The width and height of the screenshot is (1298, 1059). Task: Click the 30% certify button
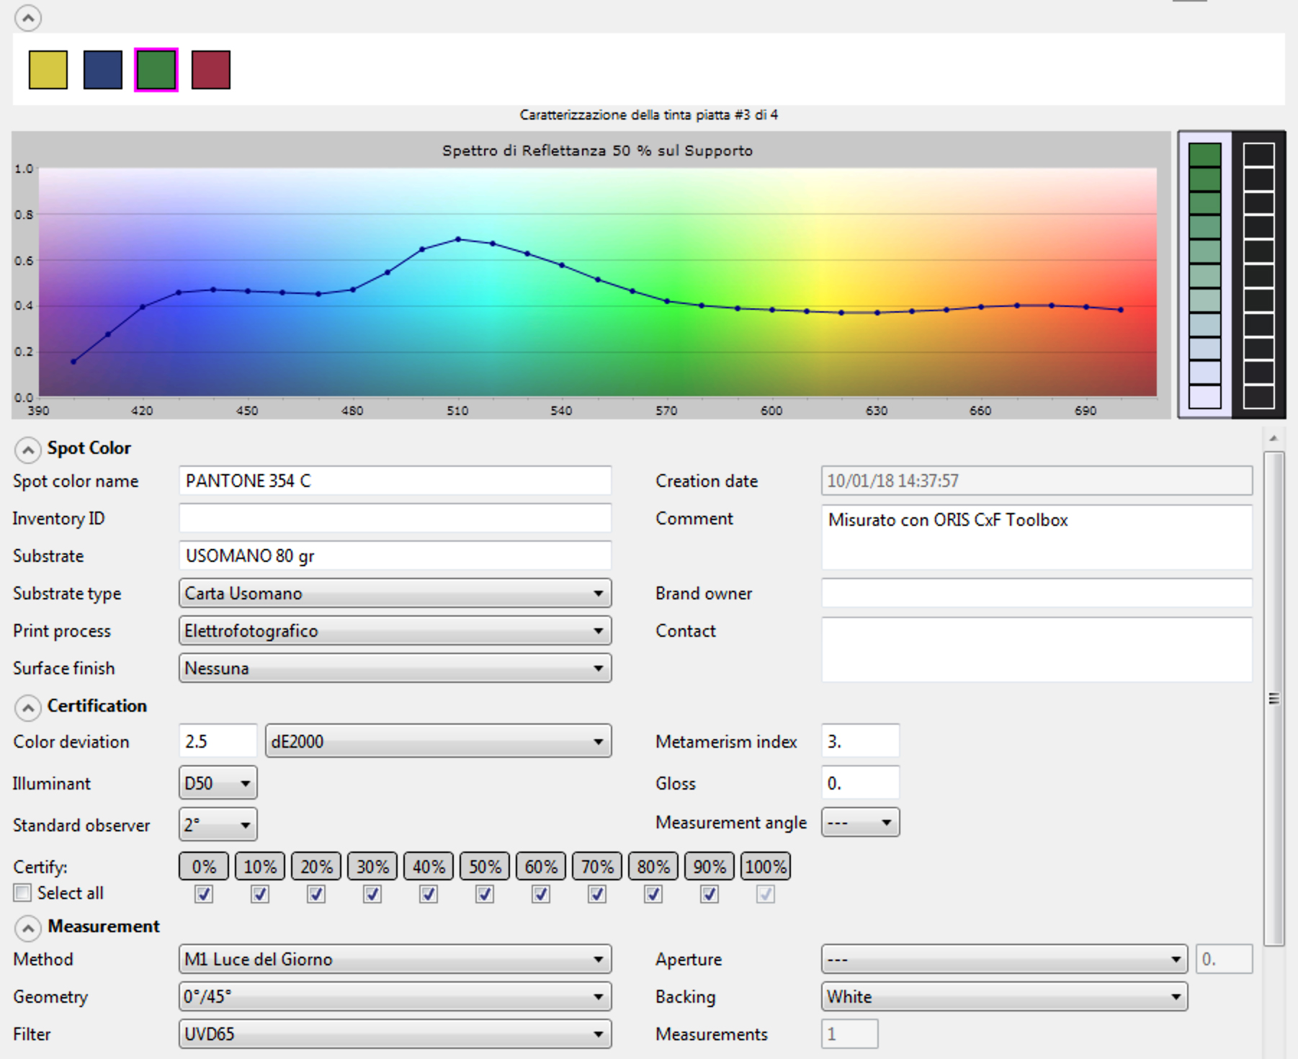pyautogui.click(x=372, y=867)
